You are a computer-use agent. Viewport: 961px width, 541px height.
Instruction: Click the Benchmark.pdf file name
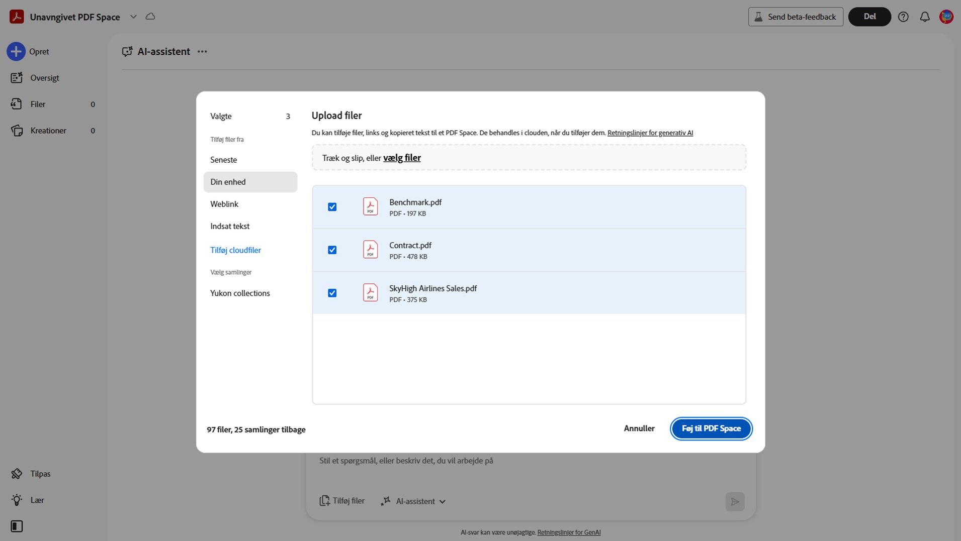[415, 202]
